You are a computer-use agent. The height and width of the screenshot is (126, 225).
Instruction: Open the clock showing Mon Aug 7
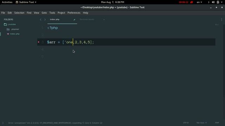coord(112,2)
